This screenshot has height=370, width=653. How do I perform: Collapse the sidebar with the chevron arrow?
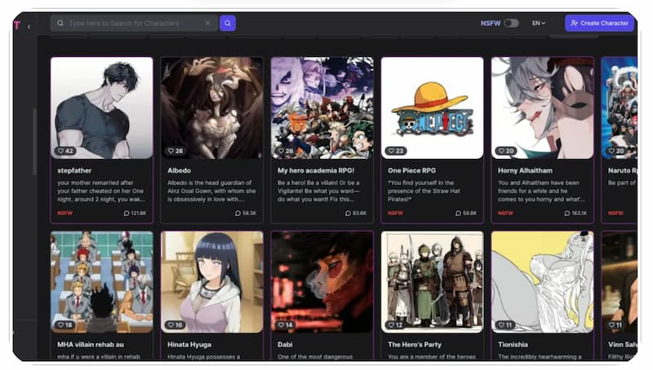click(x=29, y=27)
